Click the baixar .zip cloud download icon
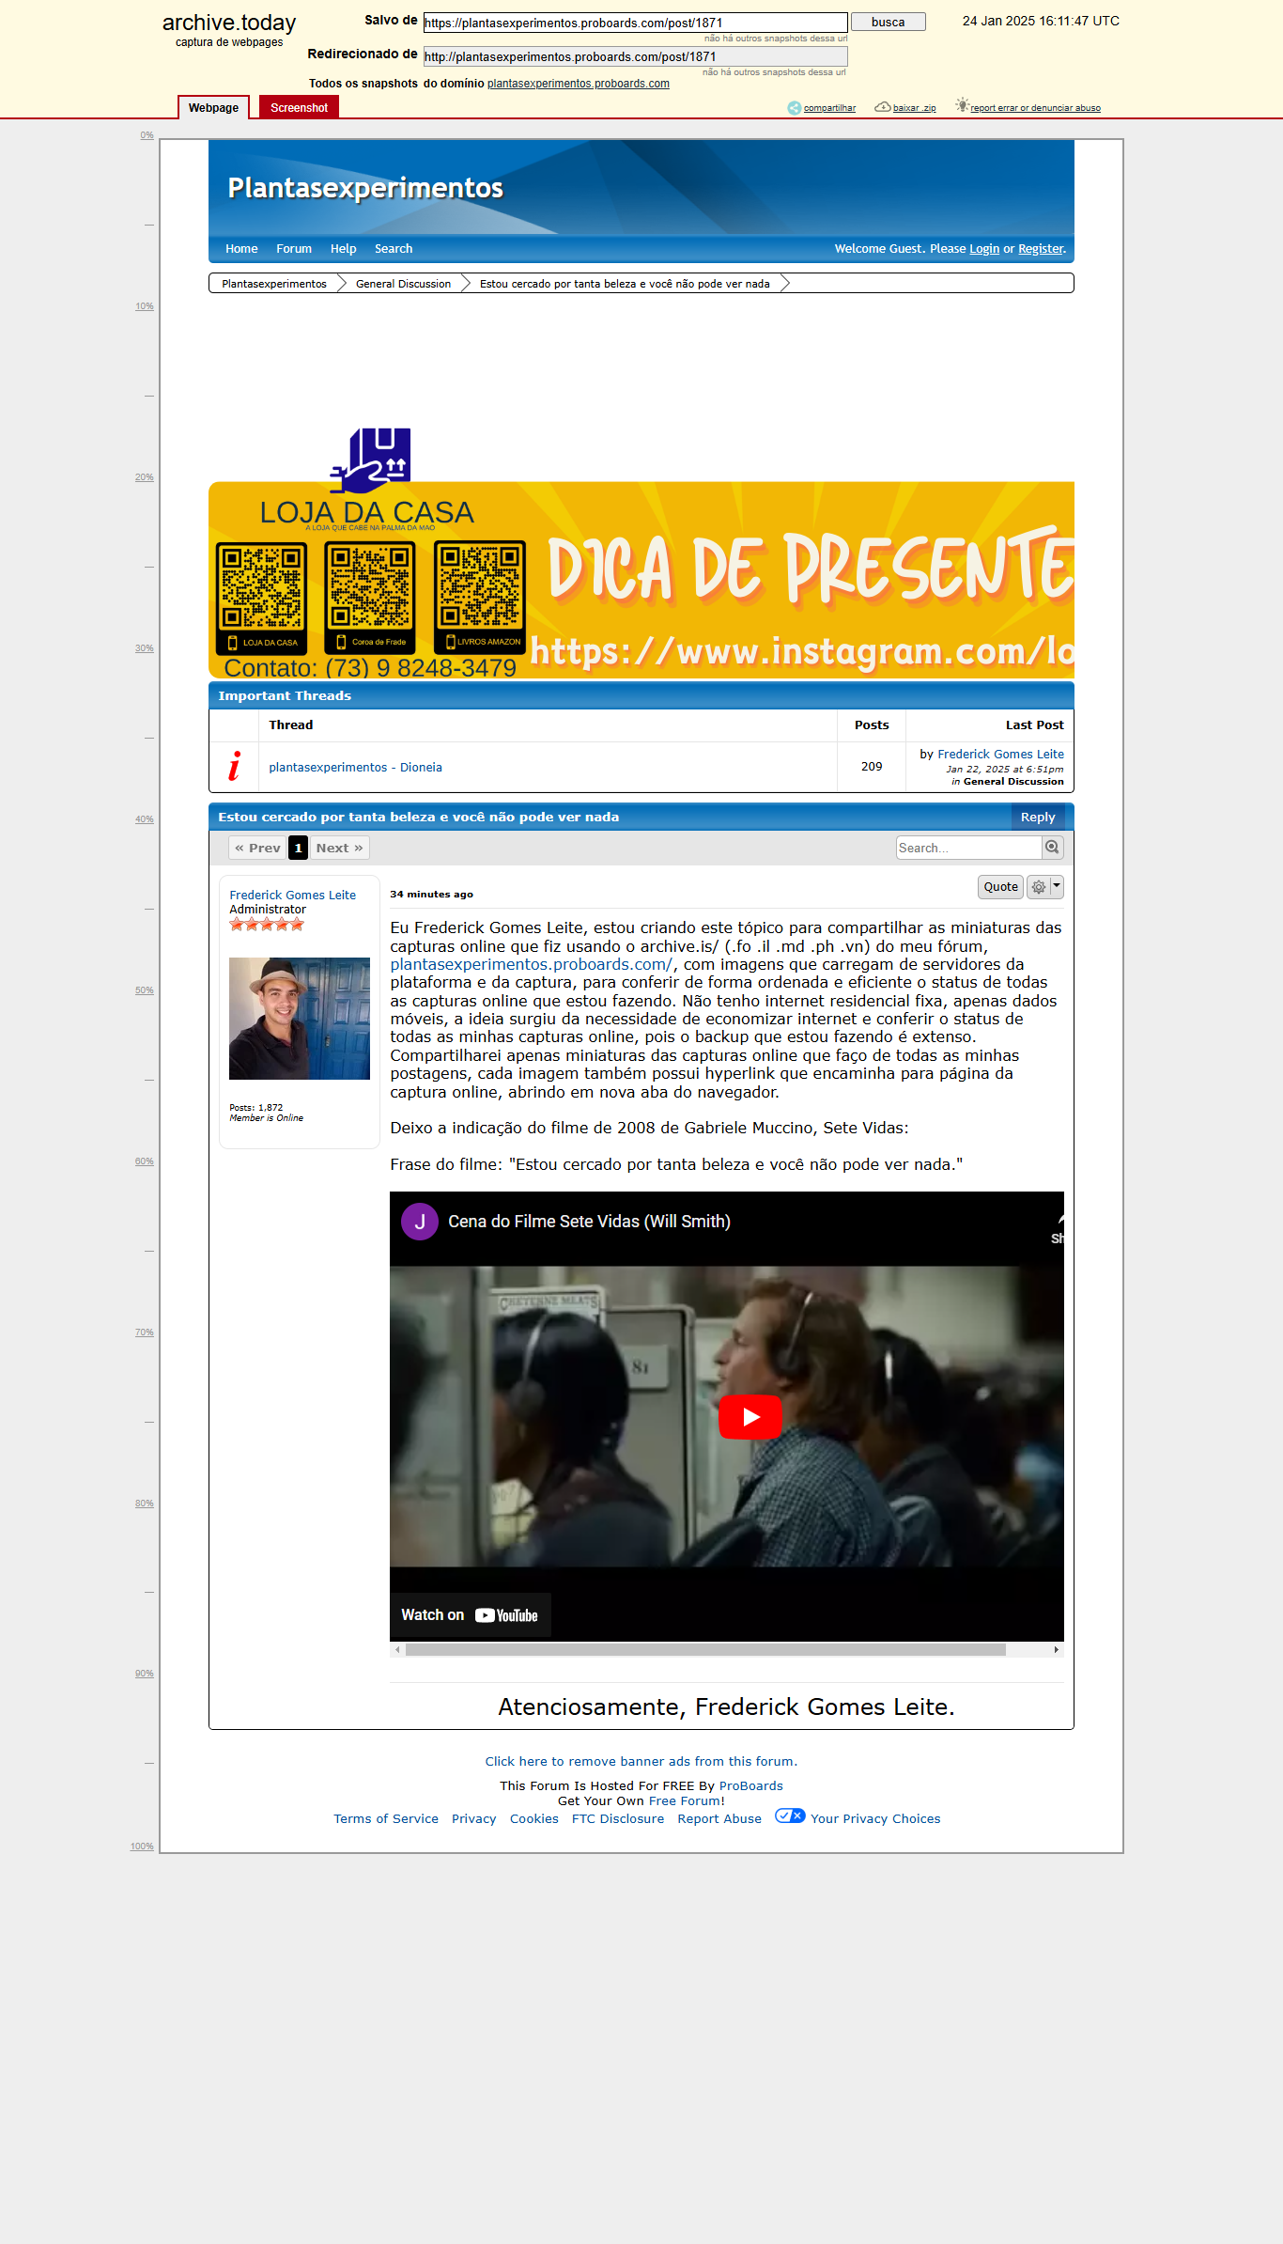Image resolution: width=1283 pixels, height=2244 pixels. pyautogui.click(x=883, y=107)
